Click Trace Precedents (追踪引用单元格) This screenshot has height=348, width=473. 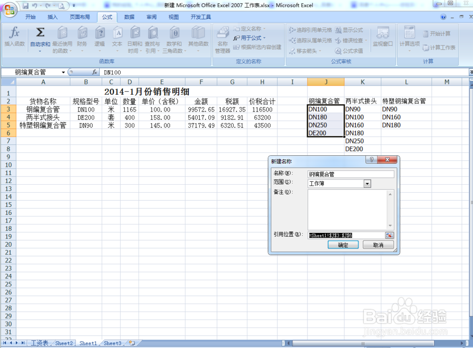[310, 30]
